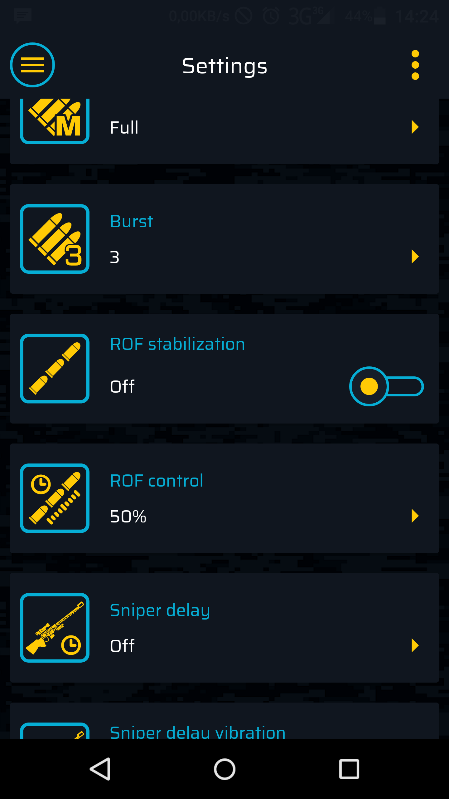Tap the Burst three-bullets icon
Viewport: 449px width, 799px height.
pos(55,239)
